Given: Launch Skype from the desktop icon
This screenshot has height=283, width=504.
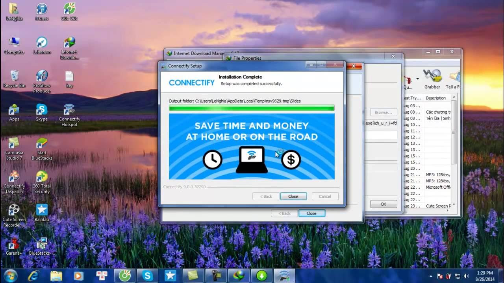Looking at the screenshot, I should pyautogui.click(x=42, y=112).
